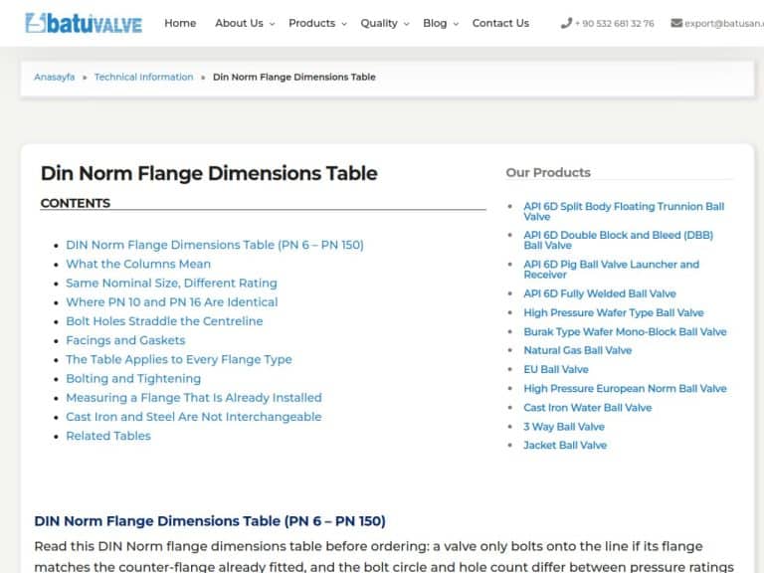Viewport: 764px width, 573px height.
Task: Jump to What the Columns Mean
Action: point(138,264)
